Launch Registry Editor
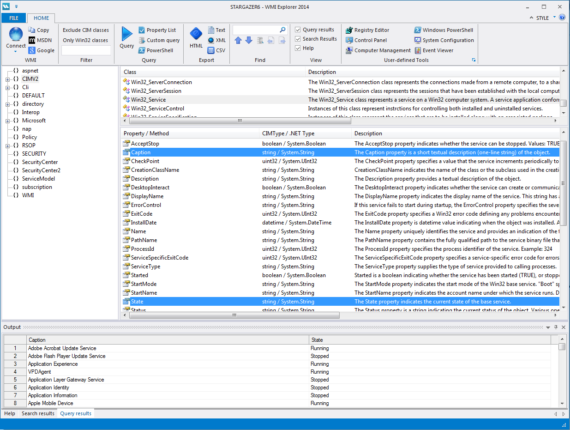Image resolution: width=570 pixels, height=430 pixels. click(368, 30)
